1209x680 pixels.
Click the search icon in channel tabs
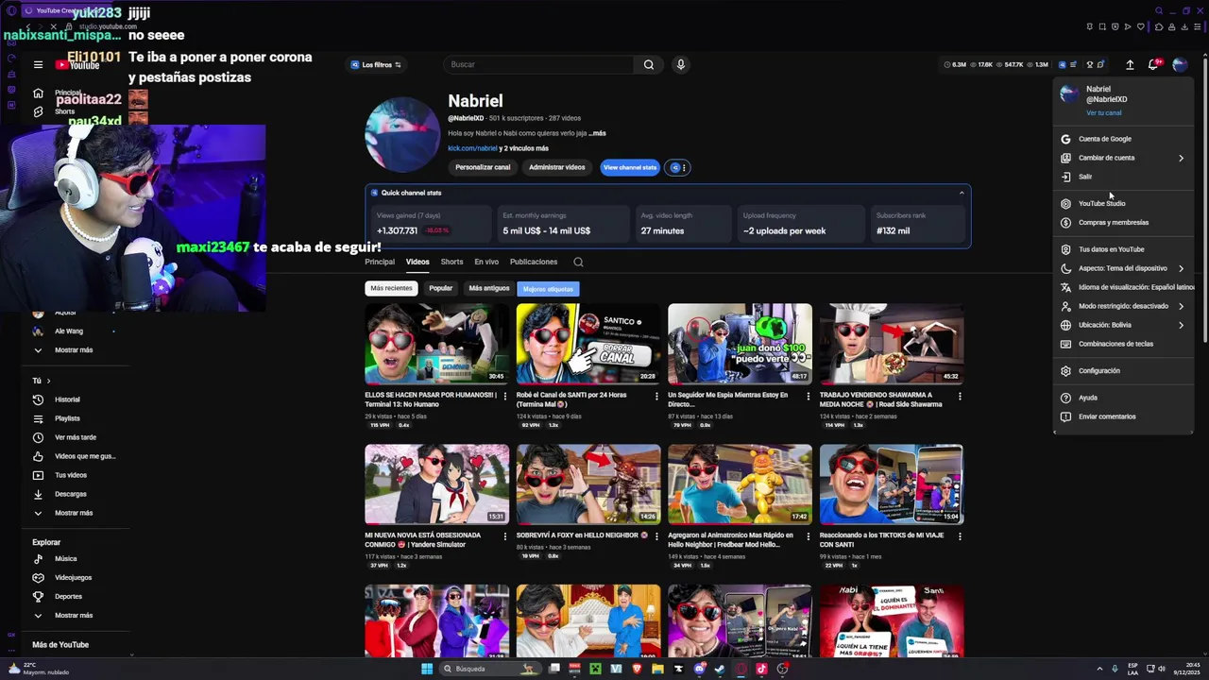pyautogui.click(x=578, y=262)
